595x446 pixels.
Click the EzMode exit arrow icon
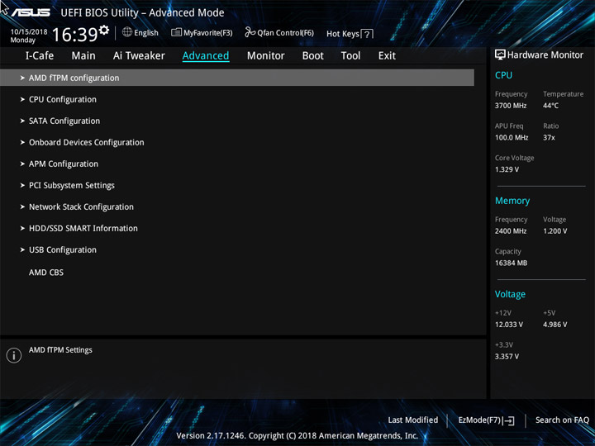tap(509, 420)
